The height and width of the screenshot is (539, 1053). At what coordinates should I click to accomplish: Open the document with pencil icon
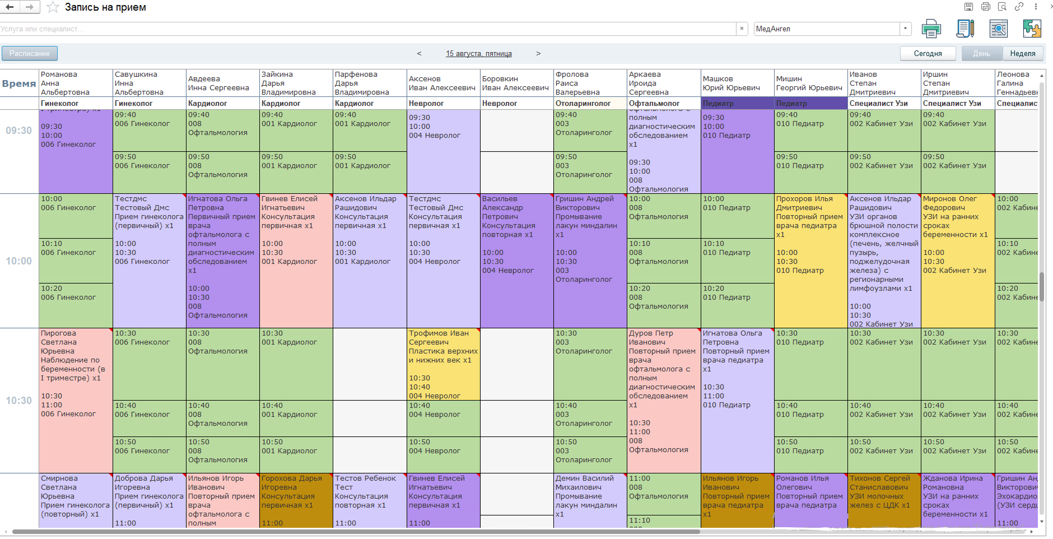(x=965, y=29)
